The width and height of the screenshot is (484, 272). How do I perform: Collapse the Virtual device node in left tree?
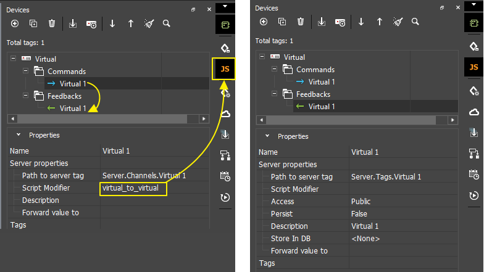[x=14, y=59]
